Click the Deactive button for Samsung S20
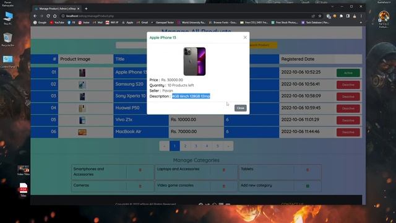Screen dimensions: 396x223 (x=348, y=85)
